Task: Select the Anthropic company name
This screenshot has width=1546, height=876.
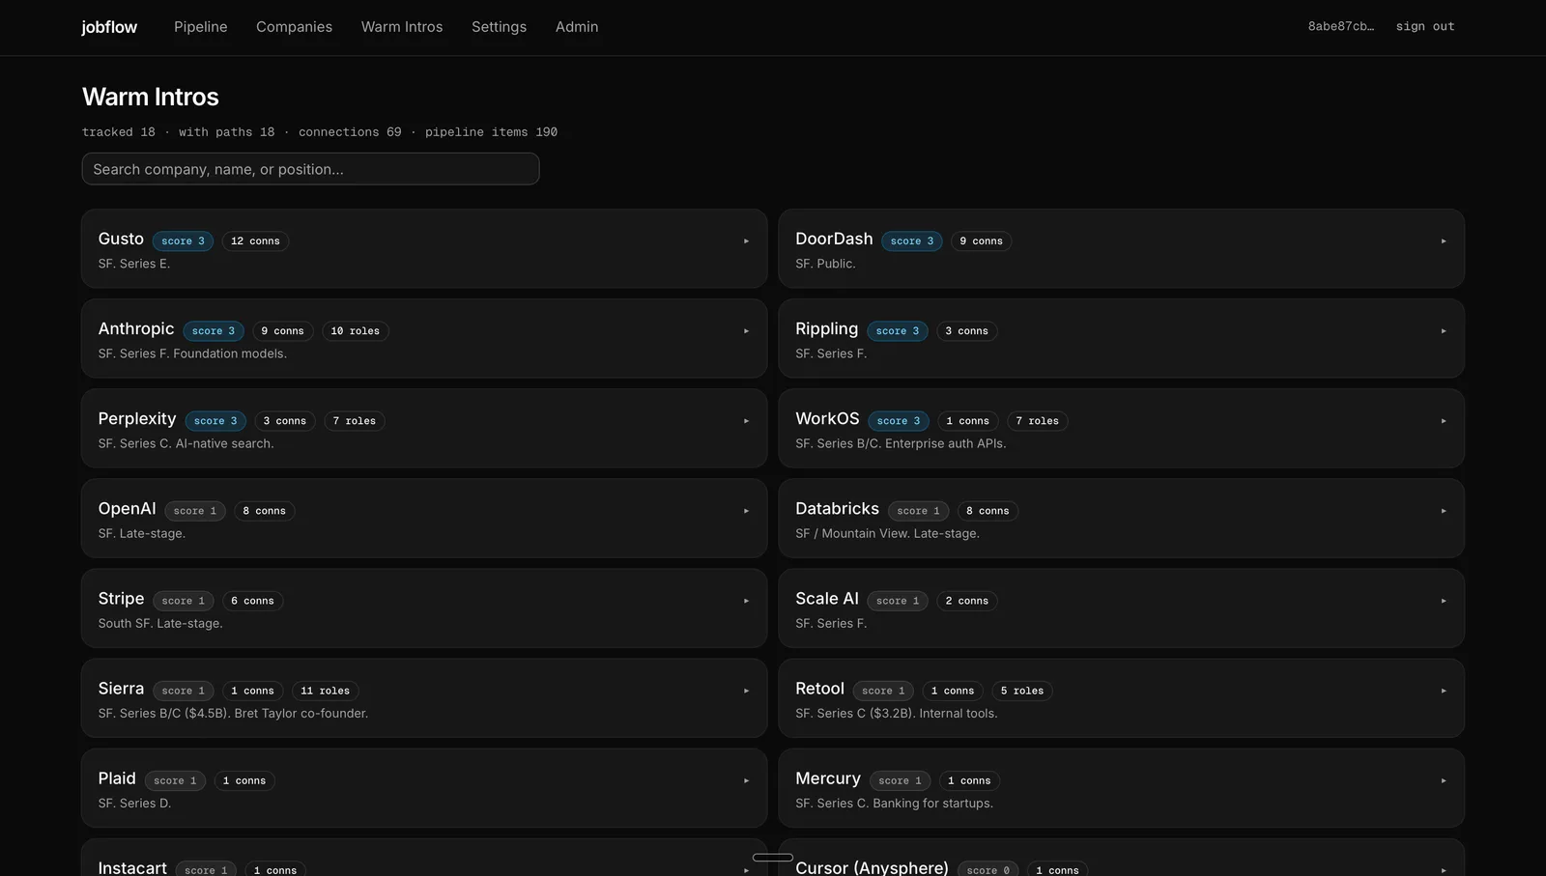Action: (136, 328)
